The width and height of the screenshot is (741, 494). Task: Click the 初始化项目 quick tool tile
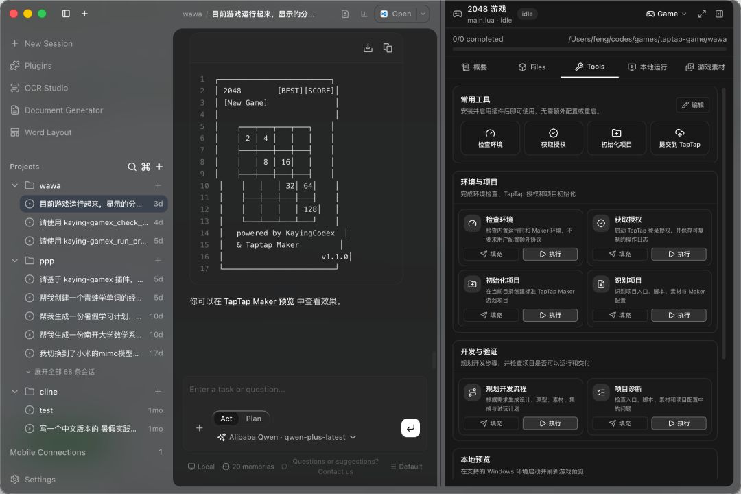[616, 138]
